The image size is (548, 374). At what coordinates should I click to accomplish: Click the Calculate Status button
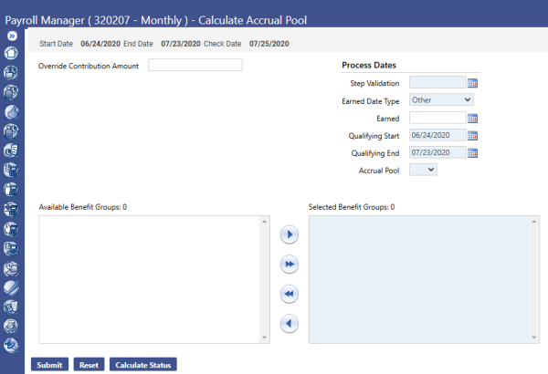coord(143,365)
